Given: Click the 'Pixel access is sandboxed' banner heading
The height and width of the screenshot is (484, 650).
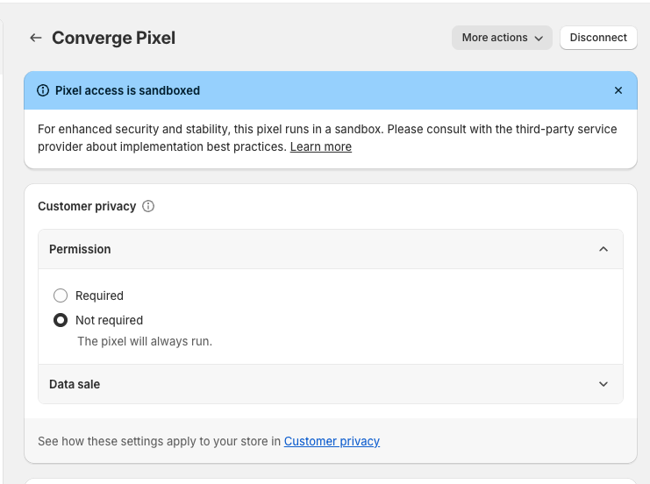Looking at the screenshot, I should point(127,90).
